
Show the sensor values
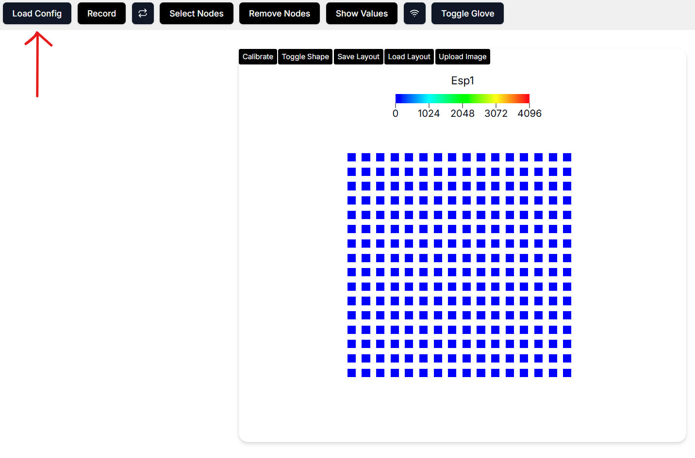pos(362,14)
